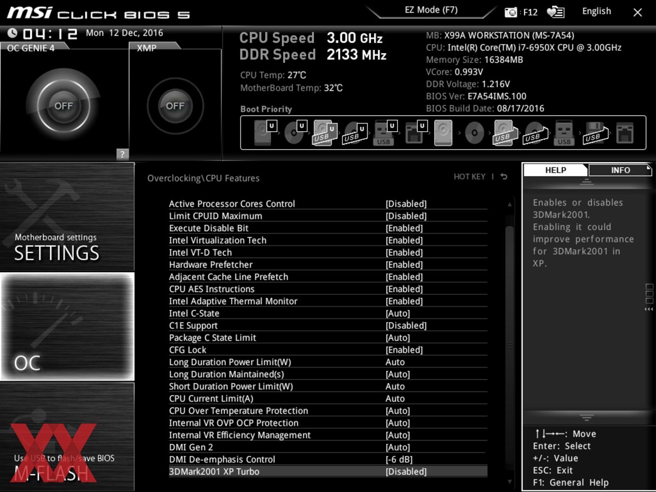Select the legacy USB CD/DVD boot icon

point(535,133)
